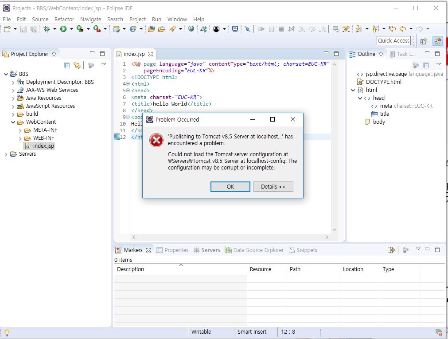Click the New file wizard toolbar icon
The width and height of the screenshot is (448, 339).
pos(7,29)
